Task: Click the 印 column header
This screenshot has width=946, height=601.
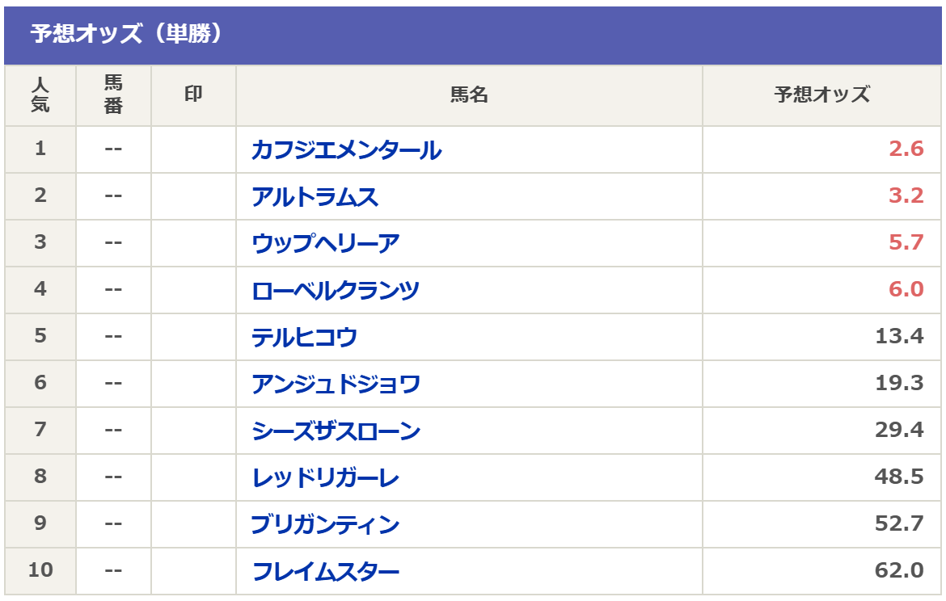Action: coord(193,95)
